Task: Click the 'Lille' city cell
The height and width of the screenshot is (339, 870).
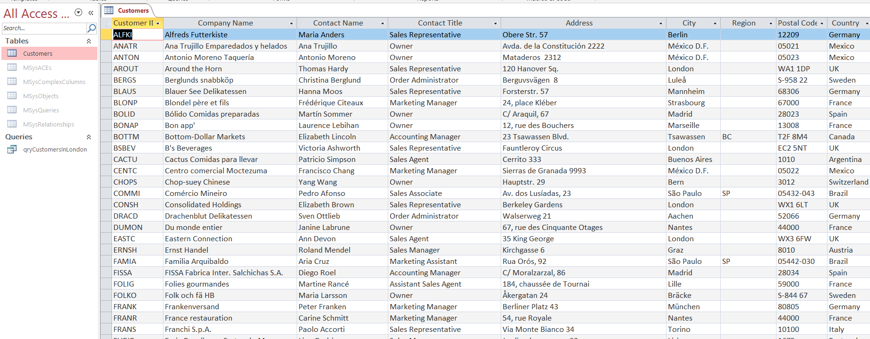Action: [x=693, y=284]
